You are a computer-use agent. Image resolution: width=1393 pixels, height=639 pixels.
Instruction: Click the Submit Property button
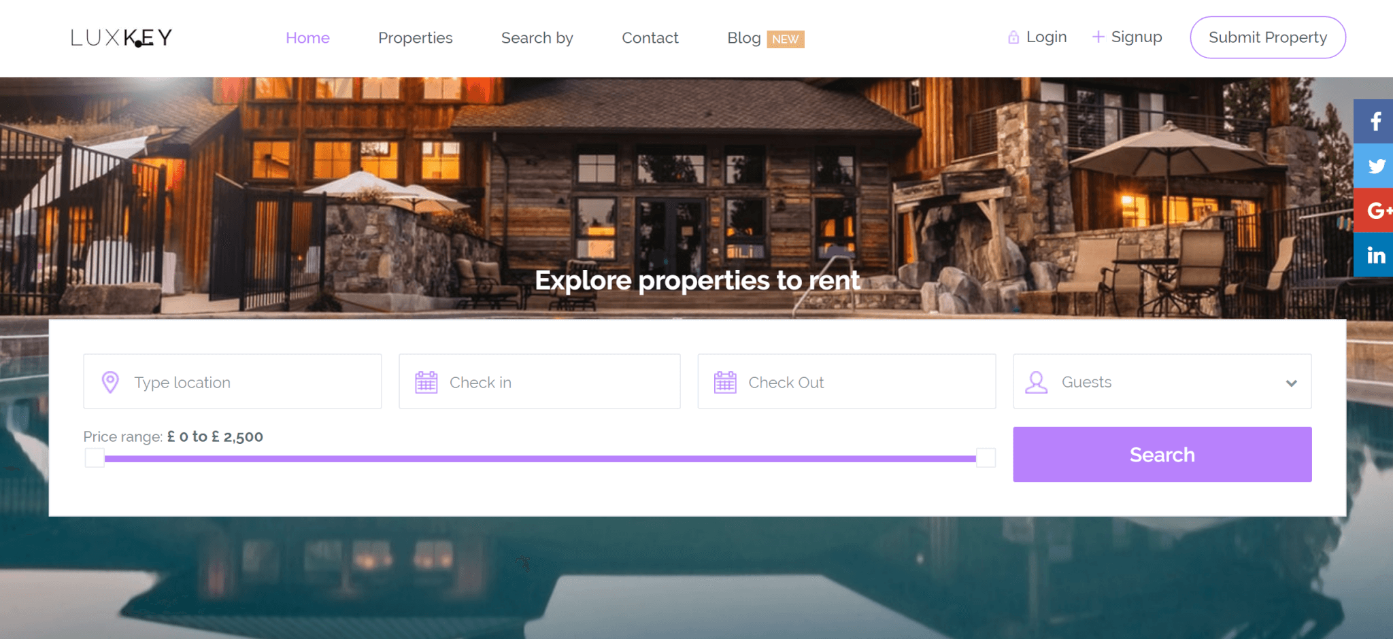pos(1268,37)
